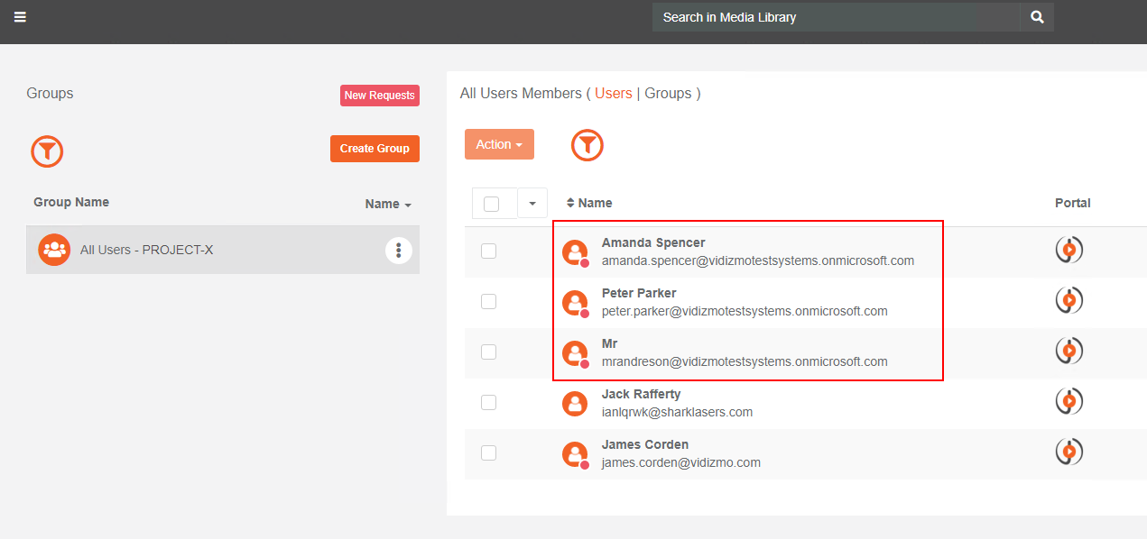Click the Create Group button

(375, 149)
